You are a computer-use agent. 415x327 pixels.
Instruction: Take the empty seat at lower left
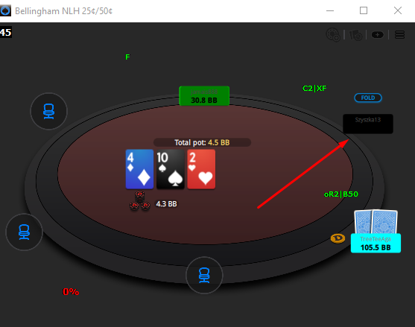(x=24, y=232)
